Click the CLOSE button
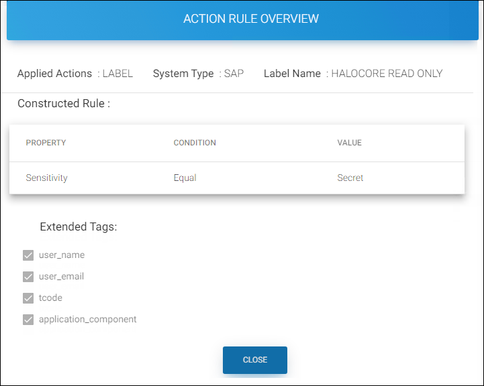This screenshot has height=386, width=484. (254, 360)
